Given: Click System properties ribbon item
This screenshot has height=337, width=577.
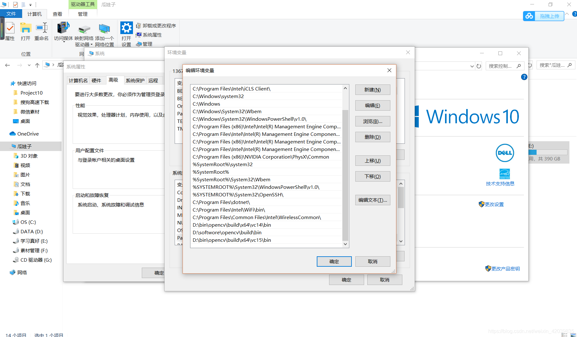Looking at the screenshot, I should pyautogui.click(x=149, y=35).
